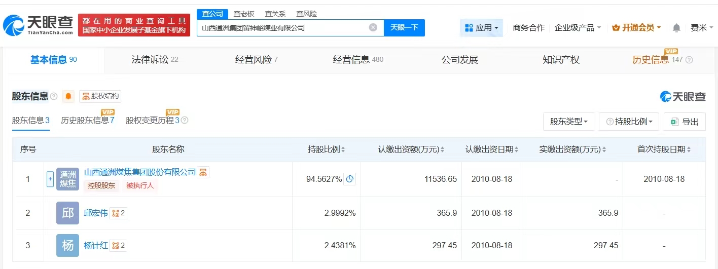Open equity structure icon beside 山西通洲煤焦集团

(203, 172)
